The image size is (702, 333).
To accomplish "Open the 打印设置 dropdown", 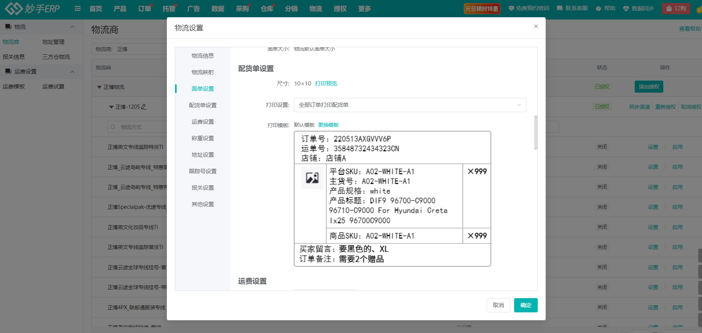I will tap(410, 105).
